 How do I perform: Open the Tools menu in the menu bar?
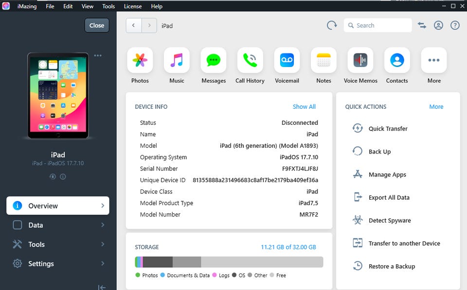click(108, 6)
